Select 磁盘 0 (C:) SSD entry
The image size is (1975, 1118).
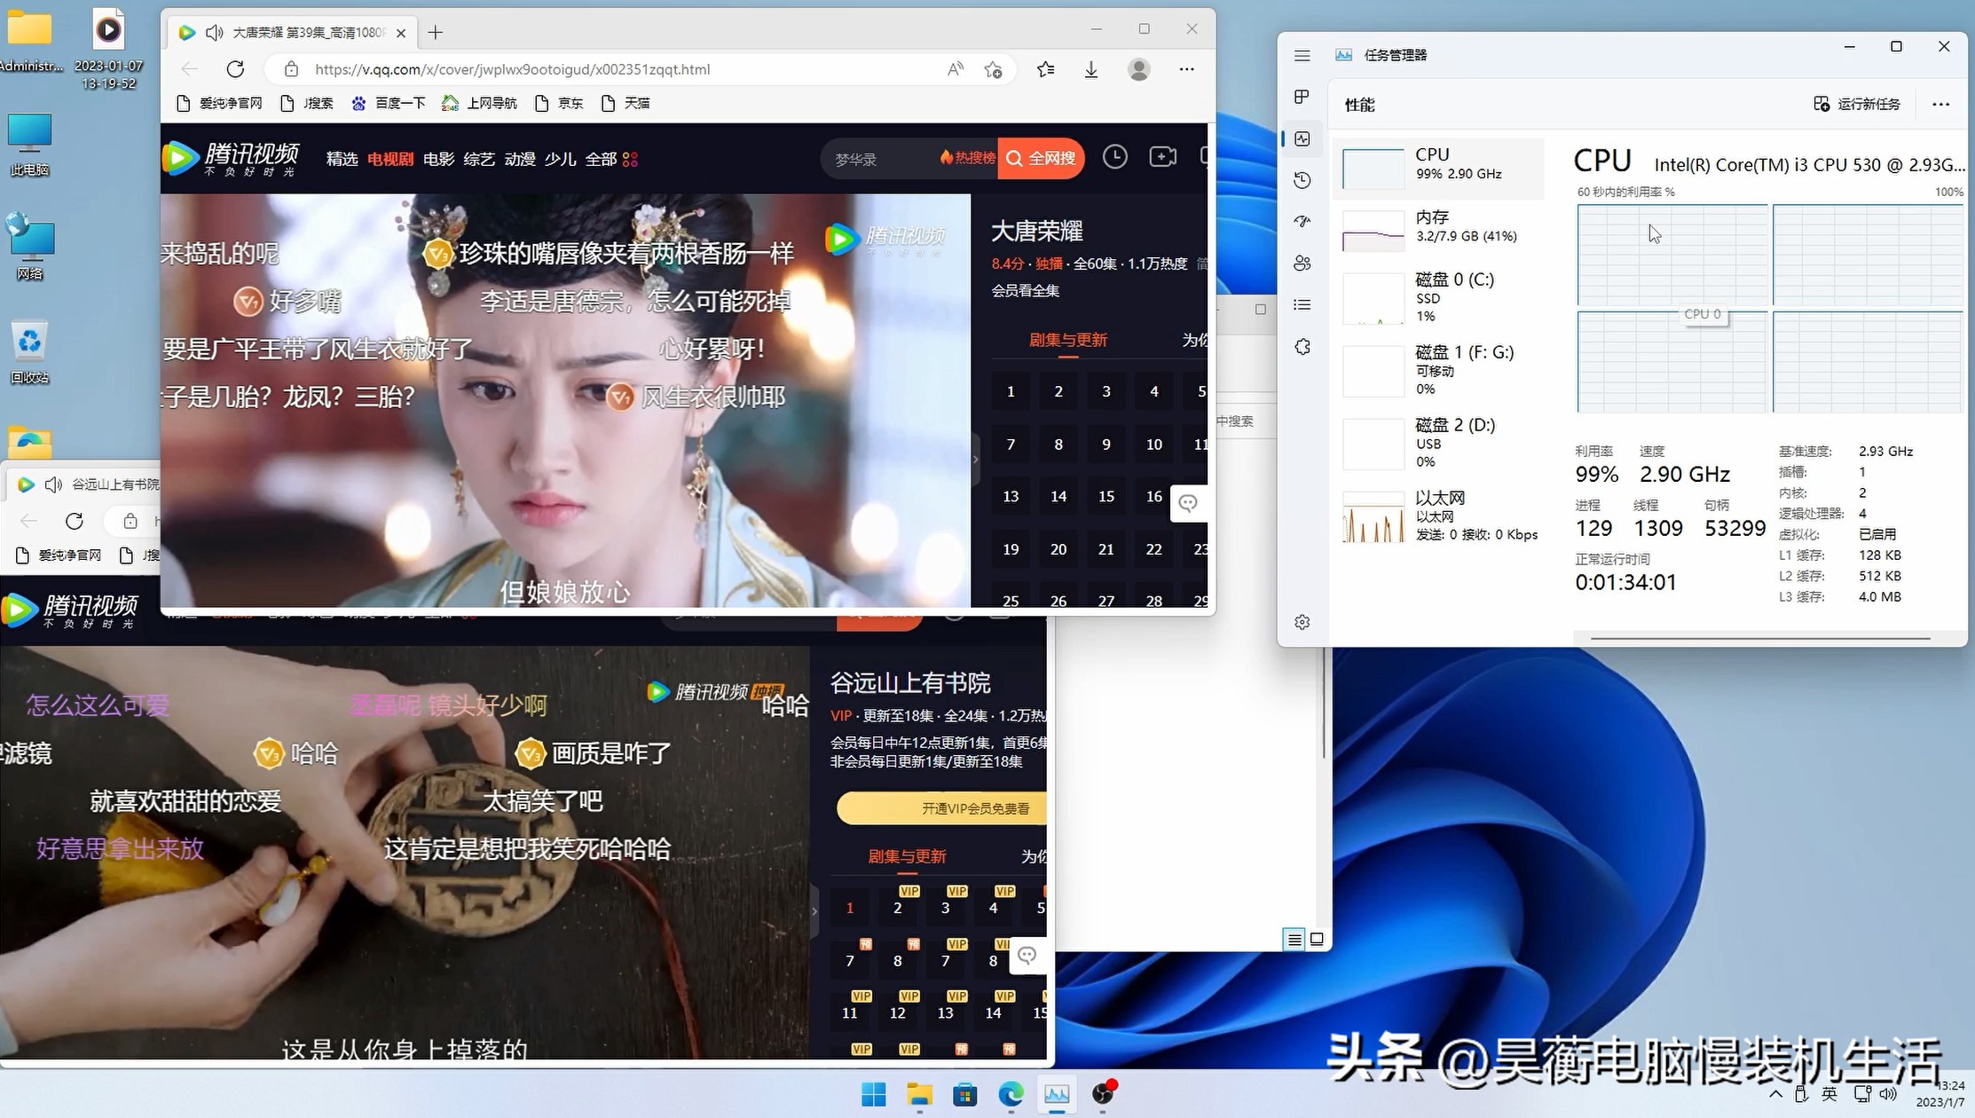pos(1439,298)
